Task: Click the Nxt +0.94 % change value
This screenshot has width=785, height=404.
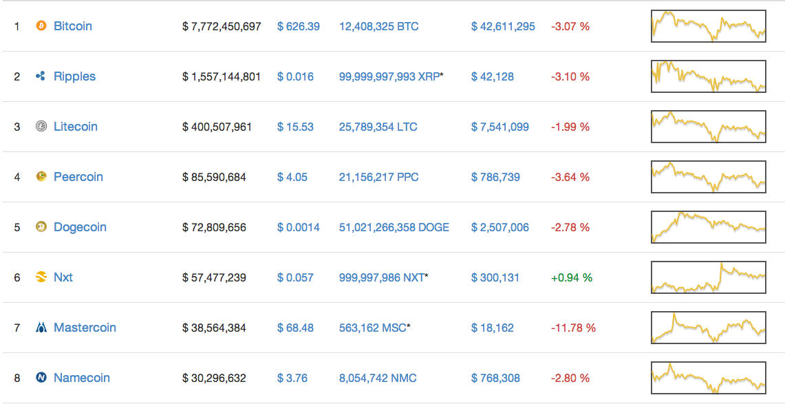Action: coord(571,277)
